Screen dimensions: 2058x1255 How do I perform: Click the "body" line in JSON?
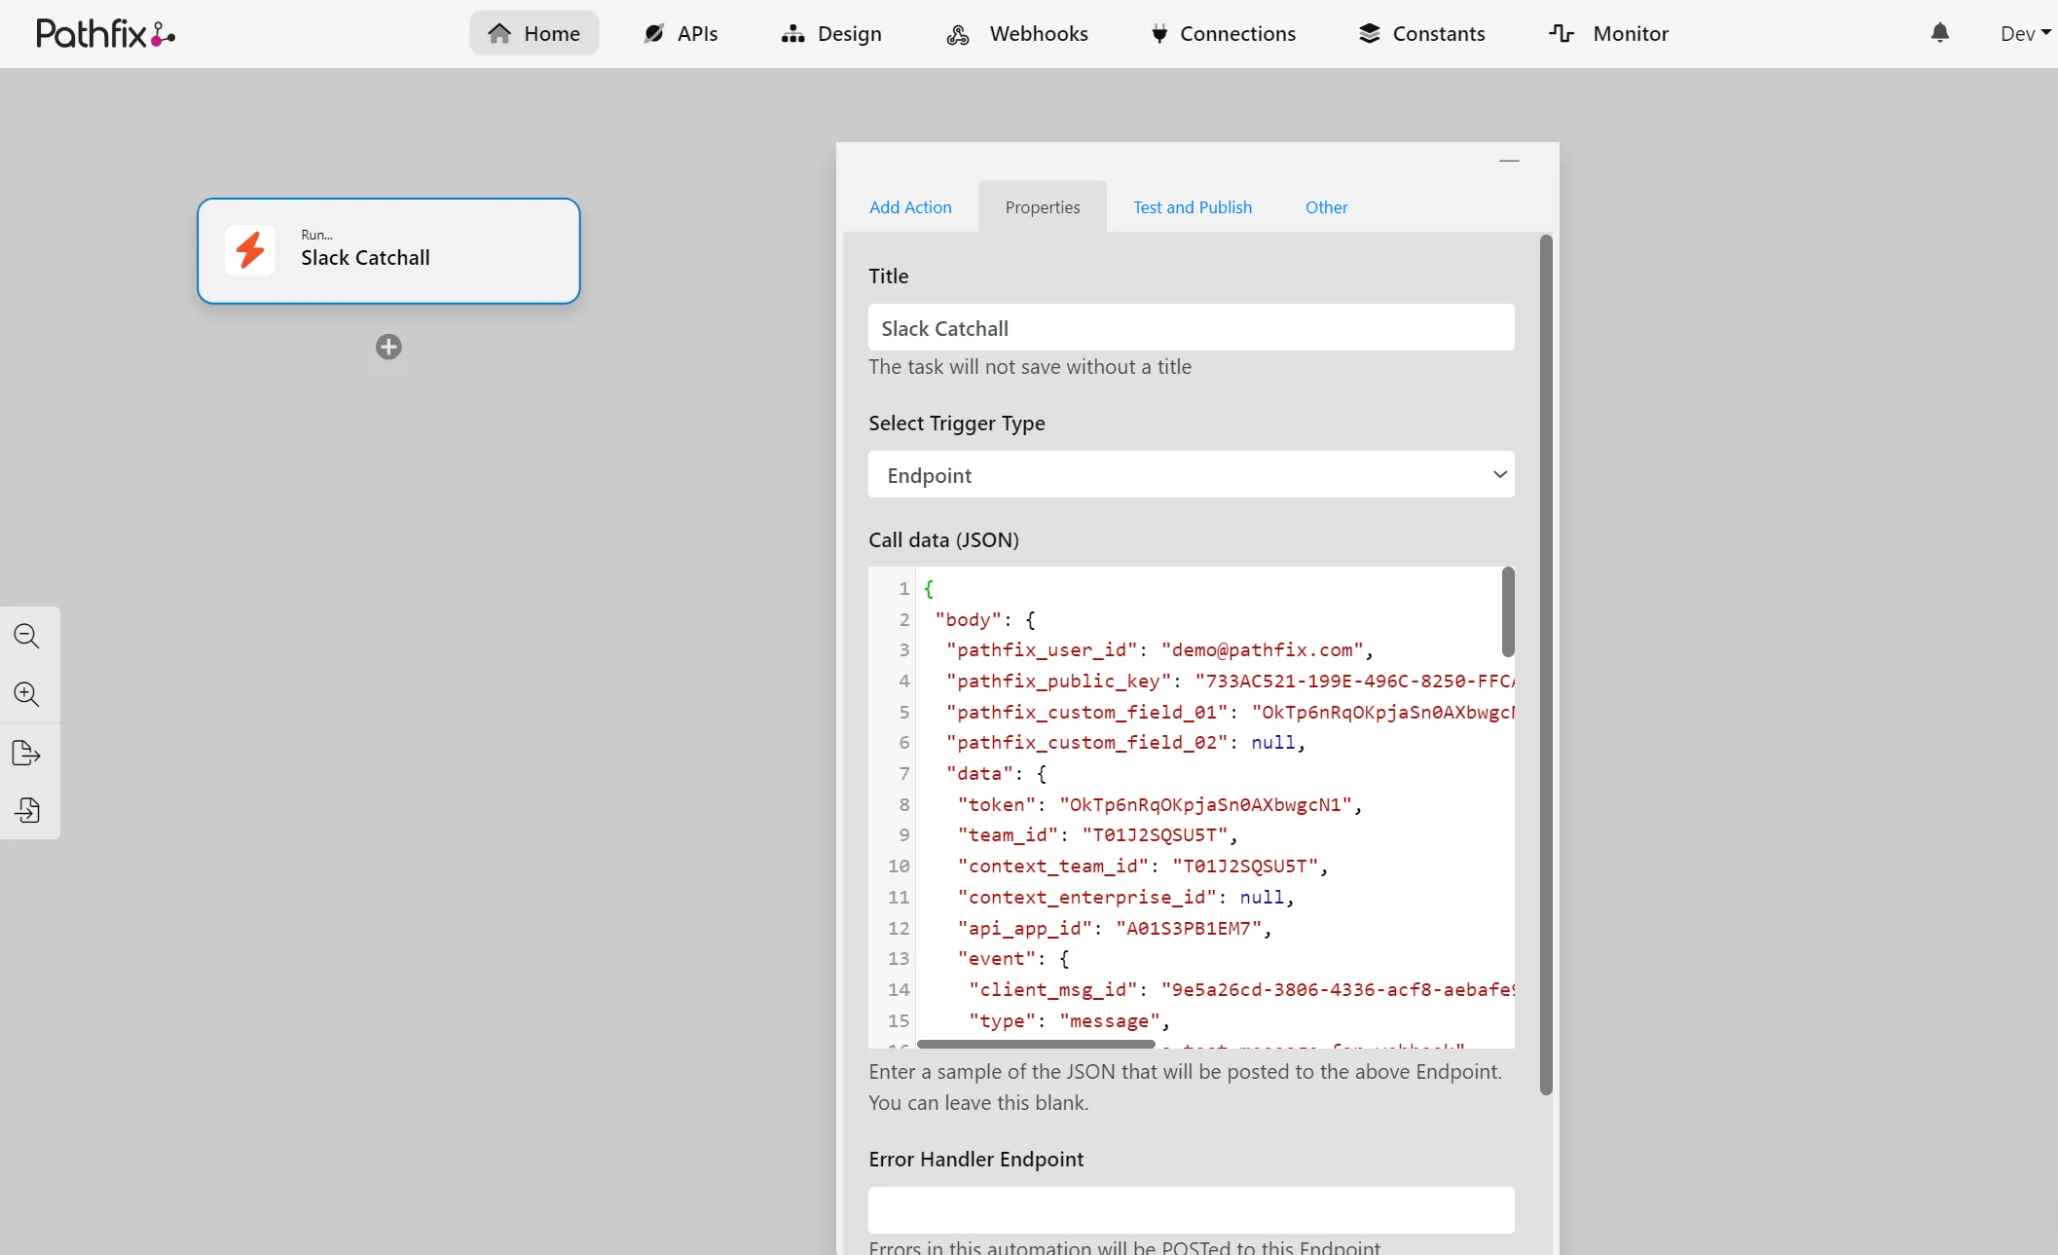point(985,619)
